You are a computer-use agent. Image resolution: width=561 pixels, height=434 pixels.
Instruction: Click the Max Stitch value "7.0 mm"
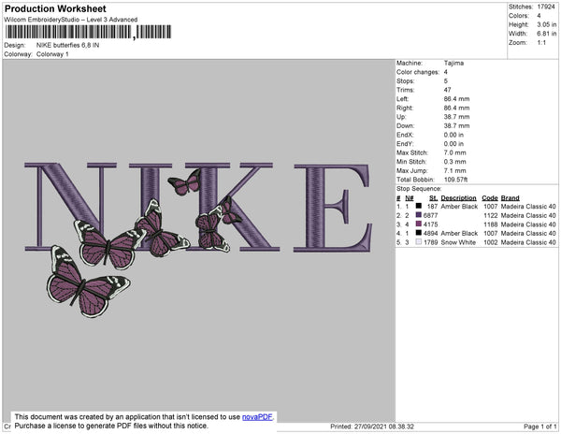tap(454, 152)
